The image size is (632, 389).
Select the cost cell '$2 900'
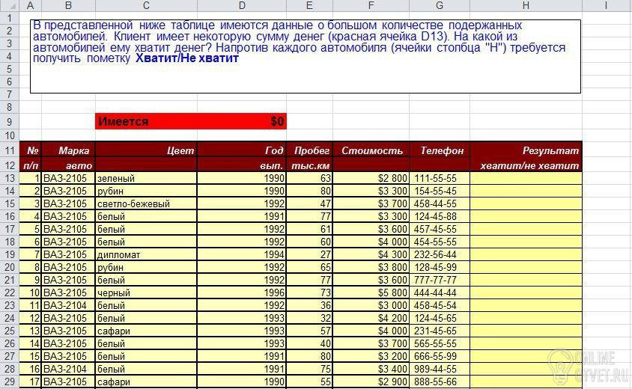pos(371,382)
